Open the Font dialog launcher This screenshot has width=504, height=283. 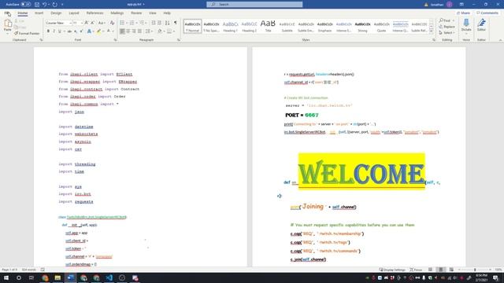click(116, 40)
